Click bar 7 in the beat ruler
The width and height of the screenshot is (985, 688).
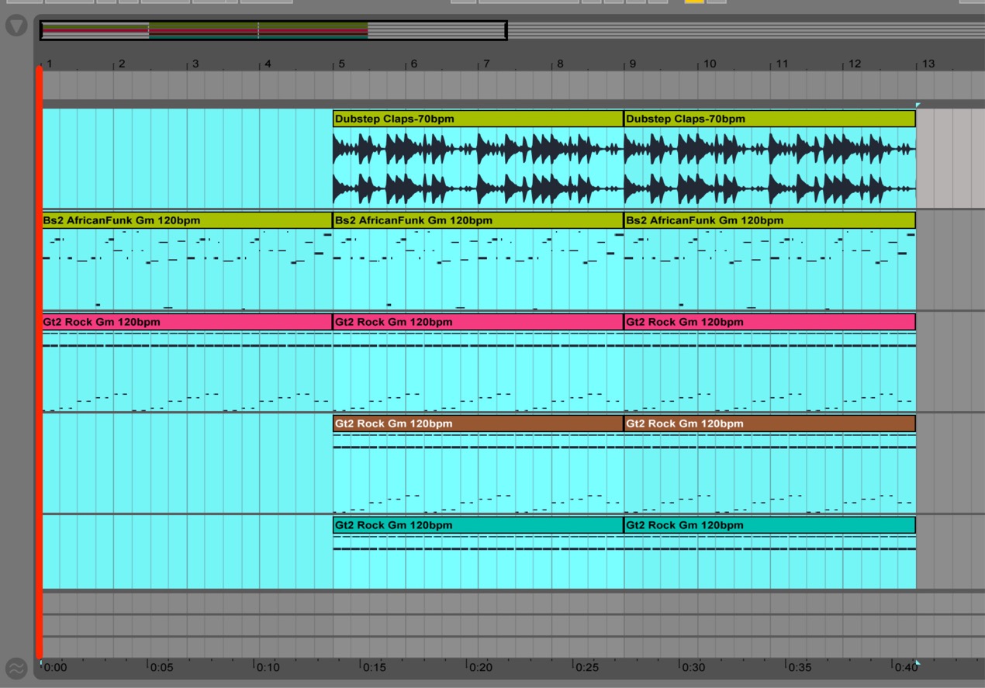(486, 64)
